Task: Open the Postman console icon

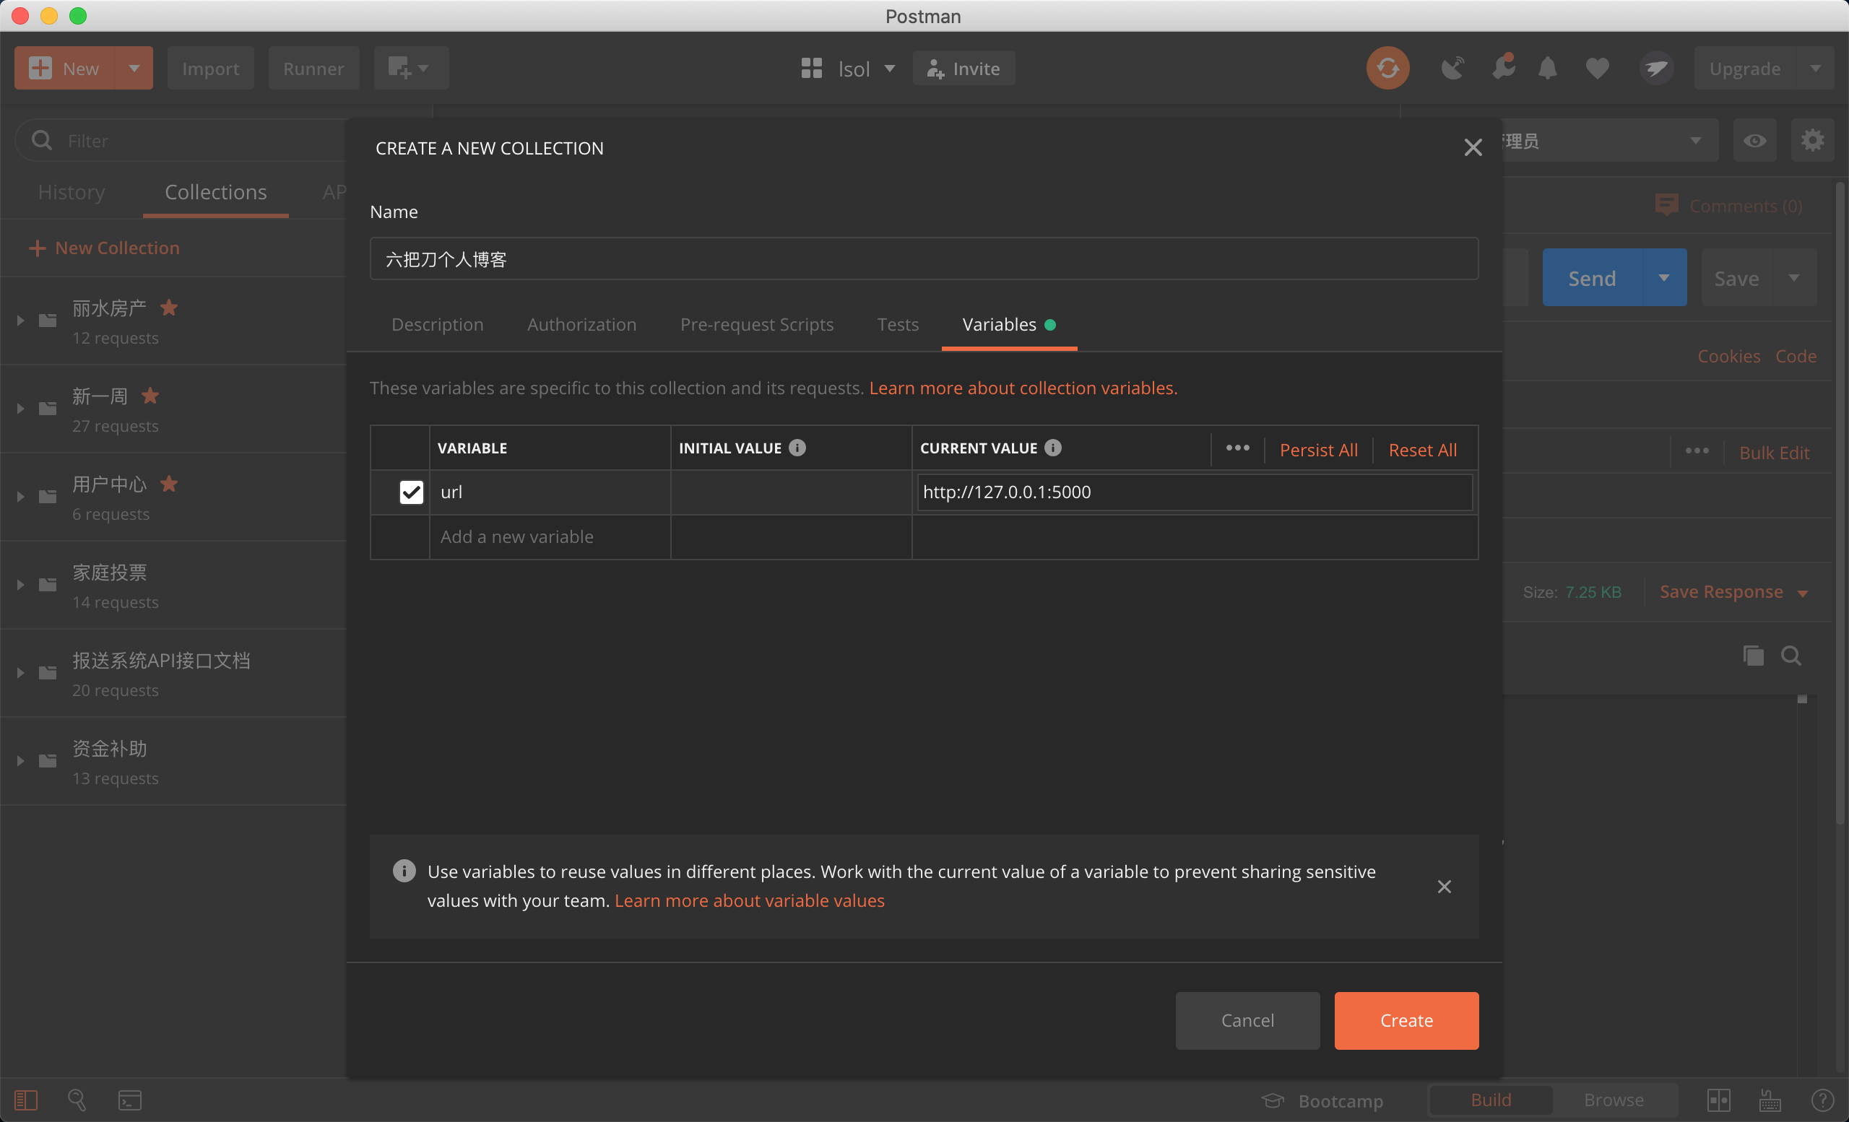Action: [x=129, y=1100]
